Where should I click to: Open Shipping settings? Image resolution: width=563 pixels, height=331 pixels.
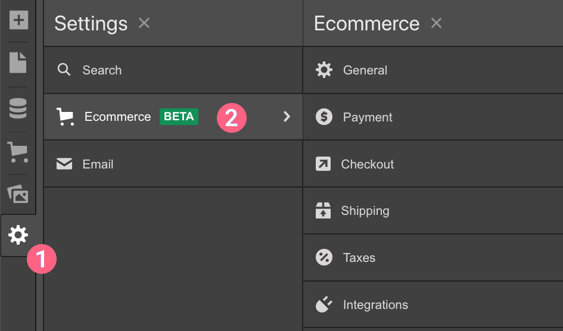[x=365, y=211]
